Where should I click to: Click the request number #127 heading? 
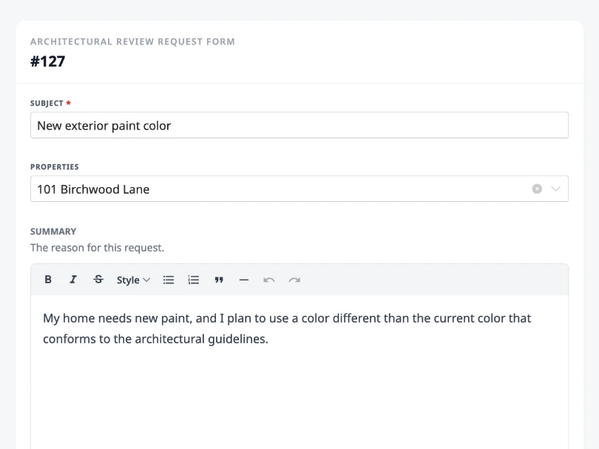pyautogui.click(x=47, y=61)
